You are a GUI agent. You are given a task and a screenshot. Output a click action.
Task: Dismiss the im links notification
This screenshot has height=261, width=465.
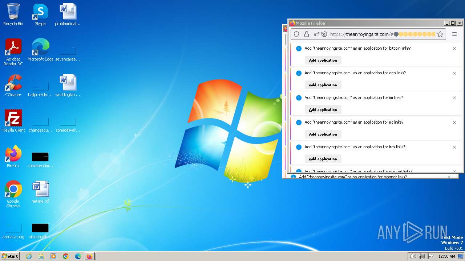click(x=454, y=98)
